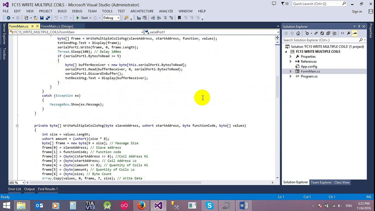Image resolution: width=375 pixels, height=211 pixels.
Task: Pin the FormMain.cs tab
Action: (x=32, y=26)
